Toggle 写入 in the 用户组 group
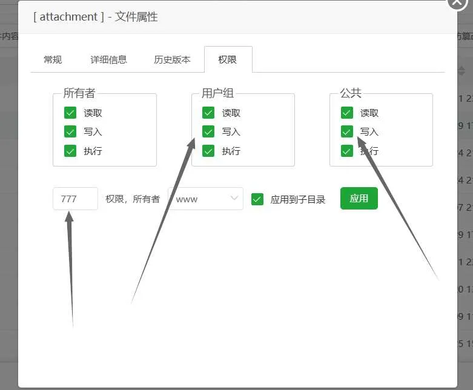This screenshot has height=390, width=473. (x=208, y=132)
